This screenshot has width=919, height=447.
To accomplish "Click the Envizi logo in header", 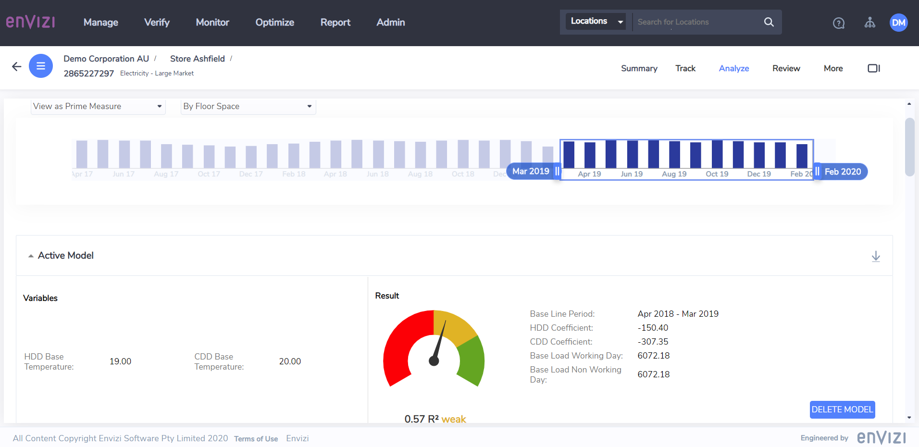I will tap(30, 22).
